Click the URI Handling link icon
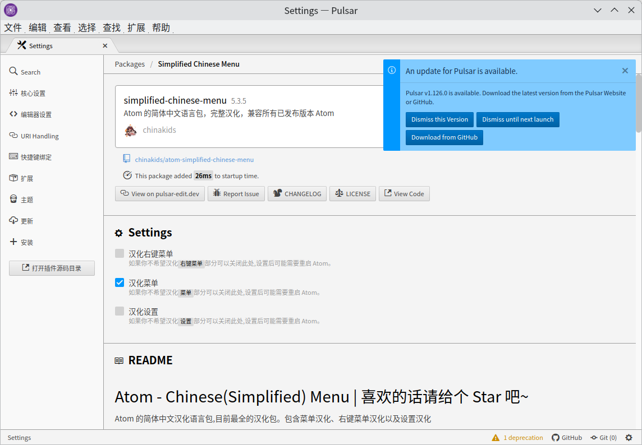This screenshot has height=445, width=642. 13,136
